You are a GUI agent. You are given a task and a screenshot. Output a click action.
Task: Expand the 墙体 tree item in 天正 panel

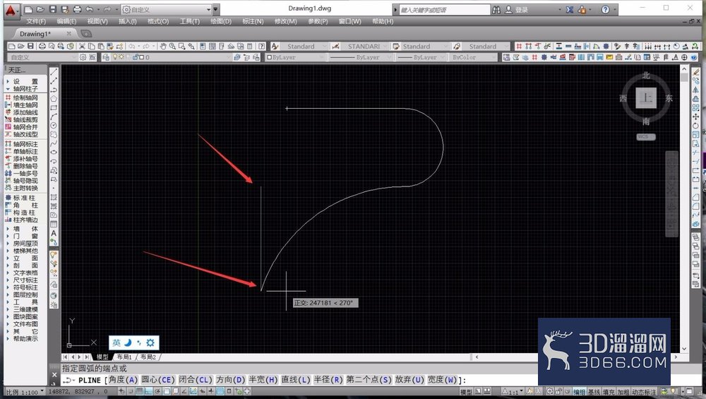(x=25, y=229)
